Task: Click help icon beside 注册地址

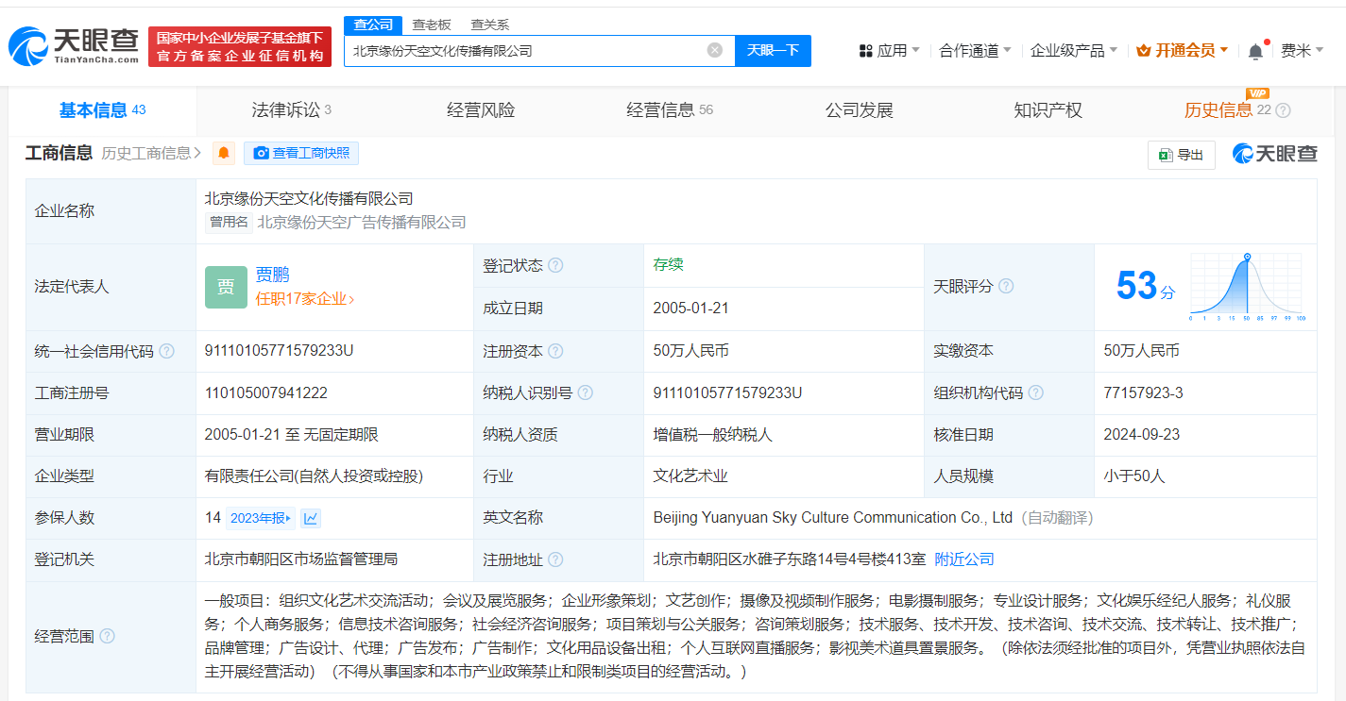Action: pos(555,559)
